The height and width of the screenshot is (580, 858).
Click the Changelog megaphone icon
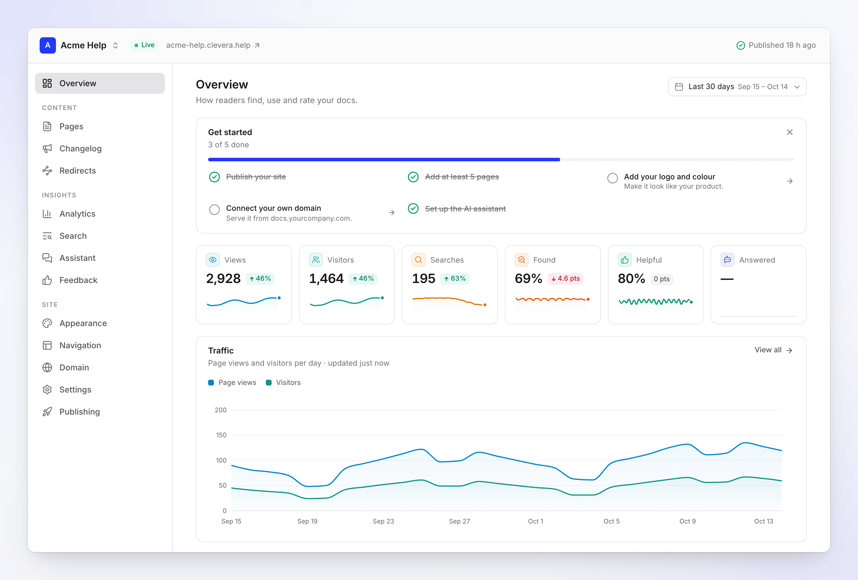coord(47,149)
